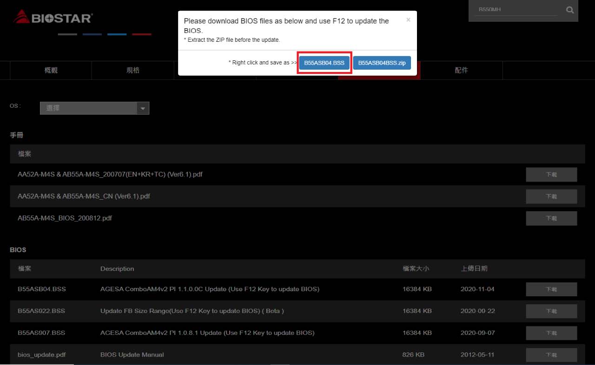
Task: Download the B55ASB04.BSS BIOS row file
Action: coord(551,289)
